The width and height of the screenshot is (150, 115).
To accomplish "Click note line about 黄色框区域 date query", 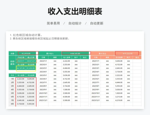I will pos(39,38).
